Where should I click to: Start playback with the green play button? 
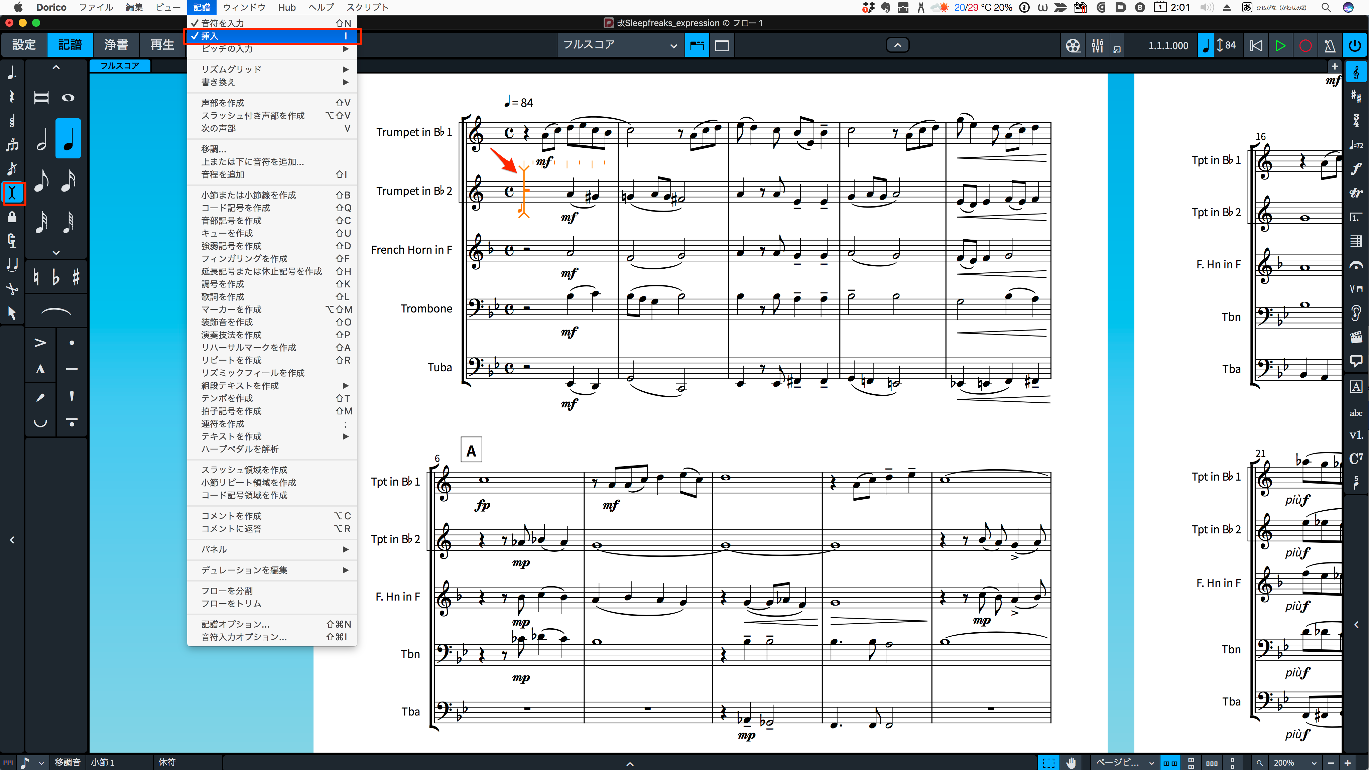pyautogui.click(x=1280, y=46)
